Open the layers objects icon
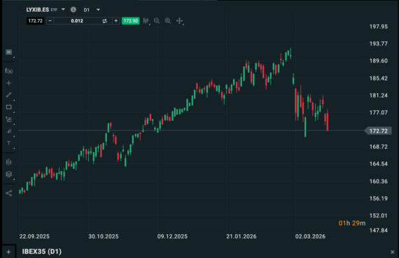Viewport: 399px width, 258px height. coord(9,174)
